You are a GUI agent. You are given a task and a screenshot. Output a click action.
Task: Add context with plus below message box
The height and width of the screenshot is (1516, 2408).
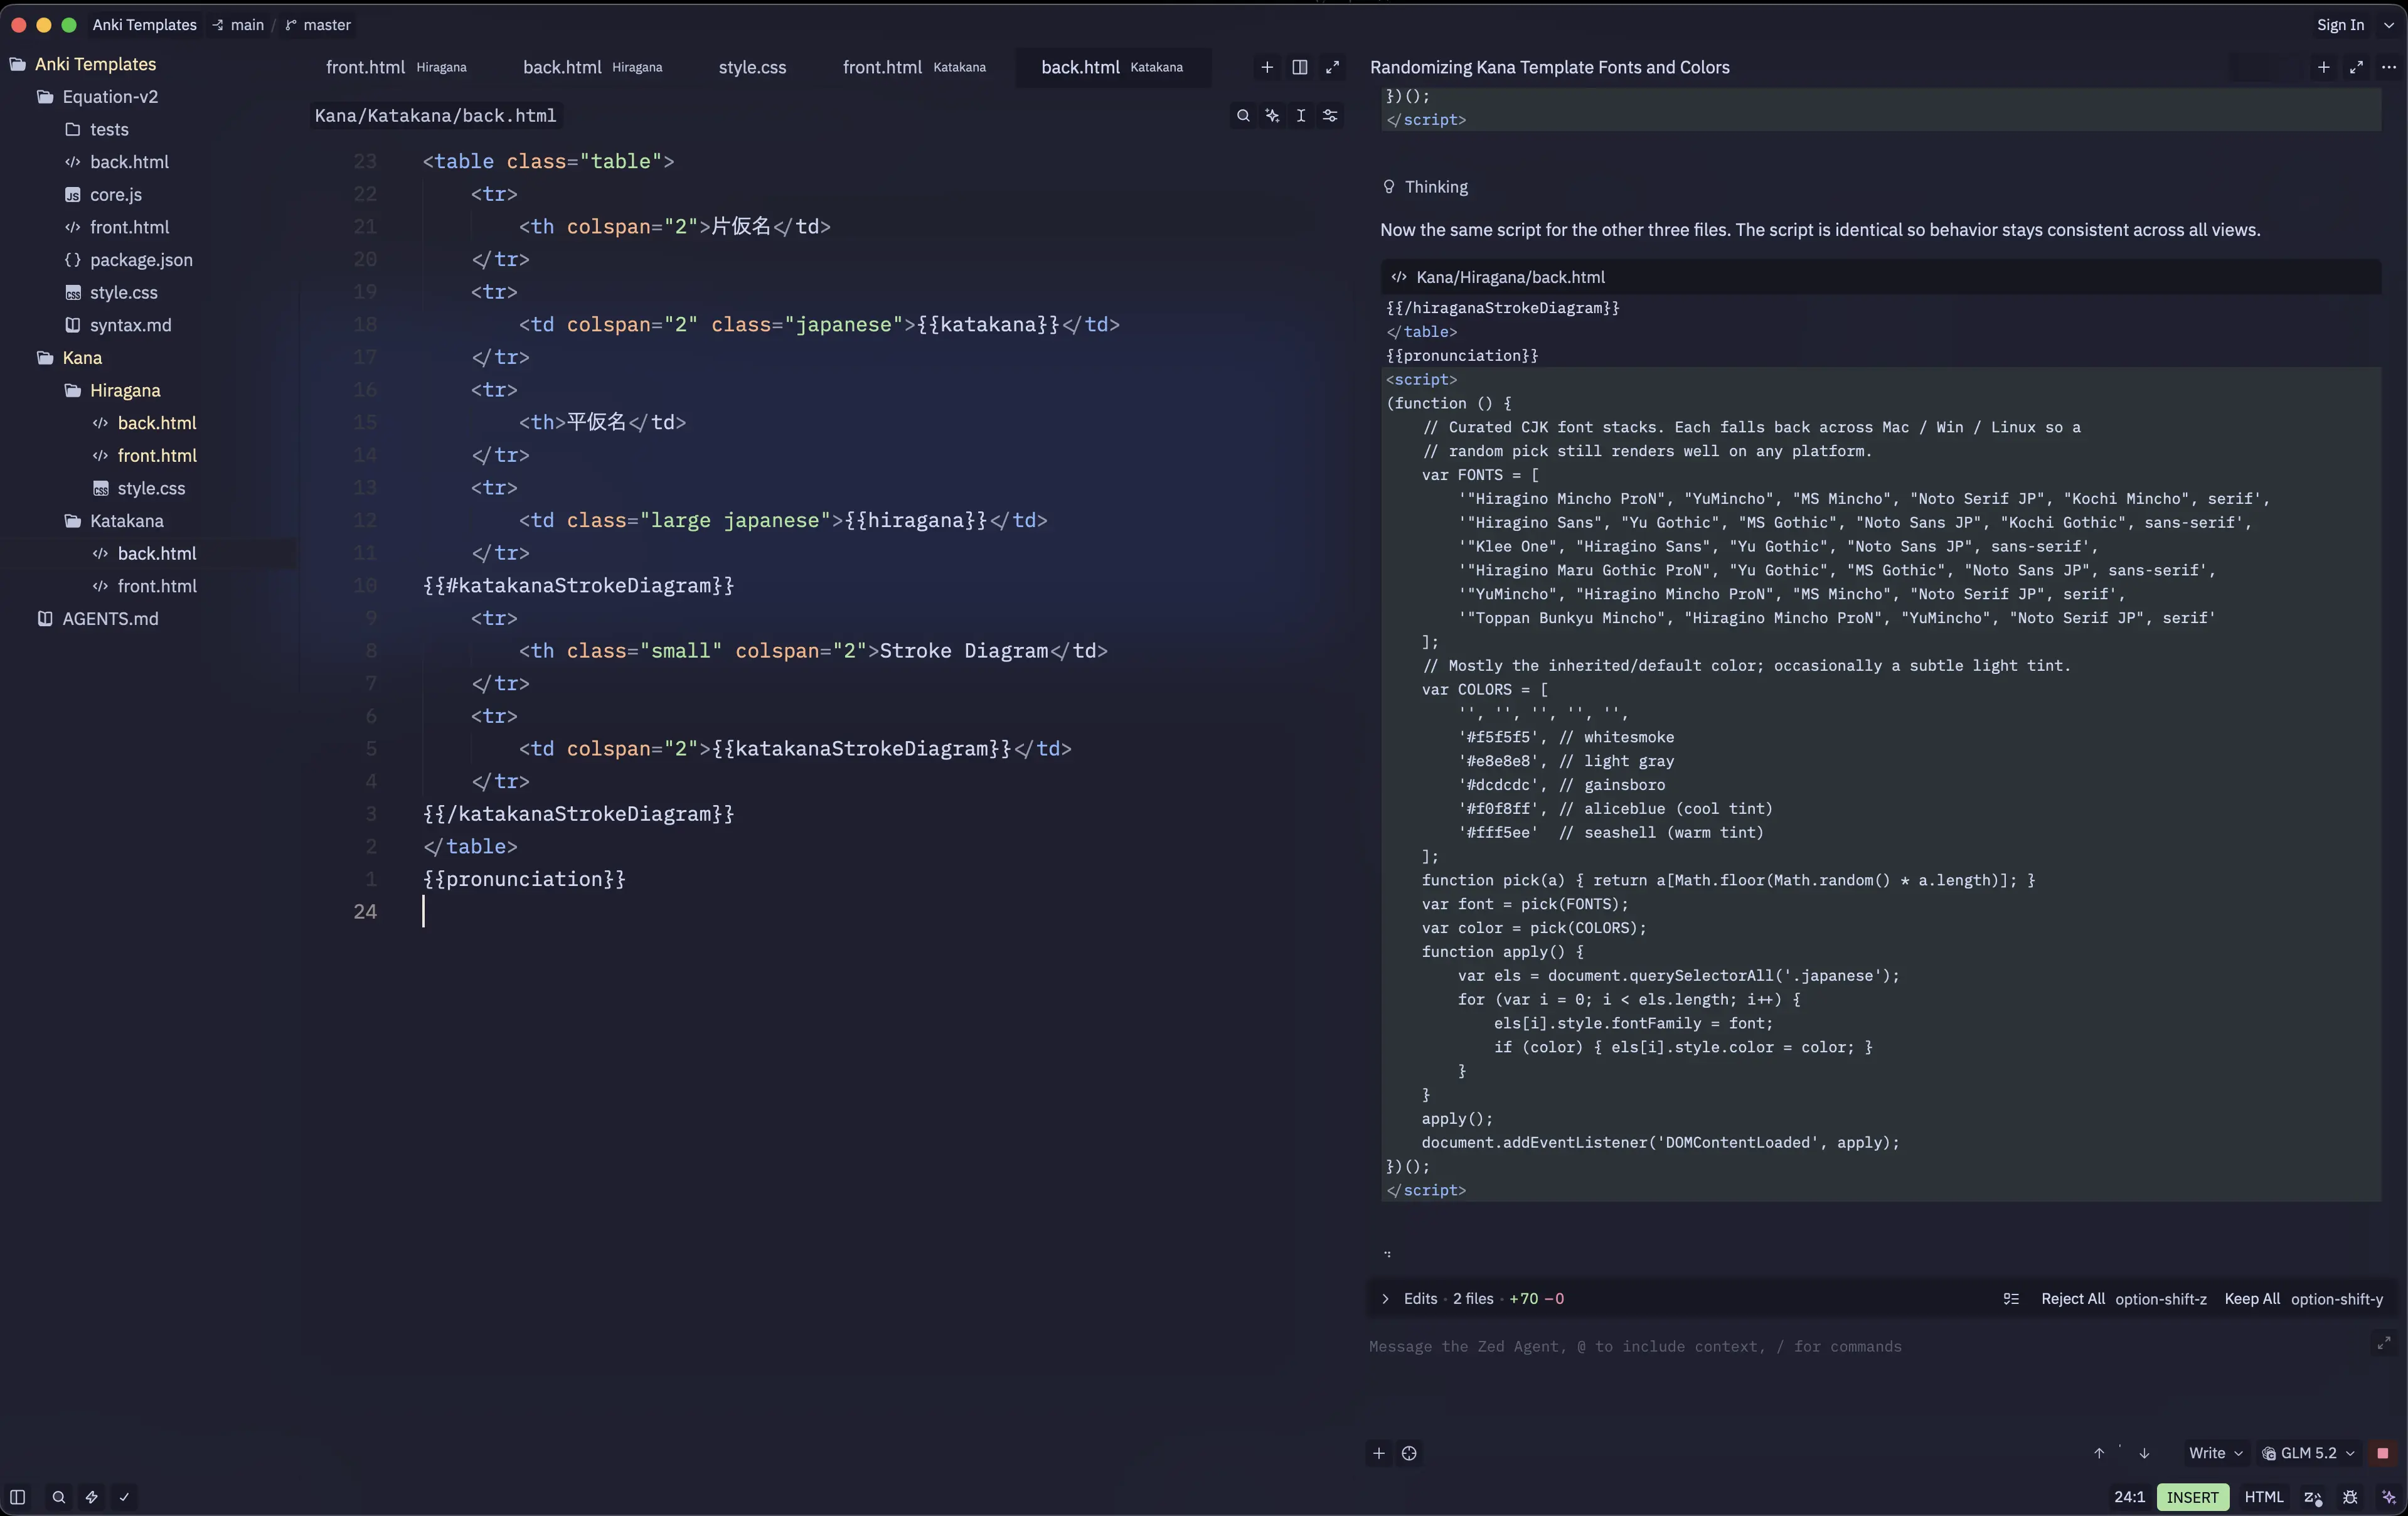[x=1379, y=1453]
